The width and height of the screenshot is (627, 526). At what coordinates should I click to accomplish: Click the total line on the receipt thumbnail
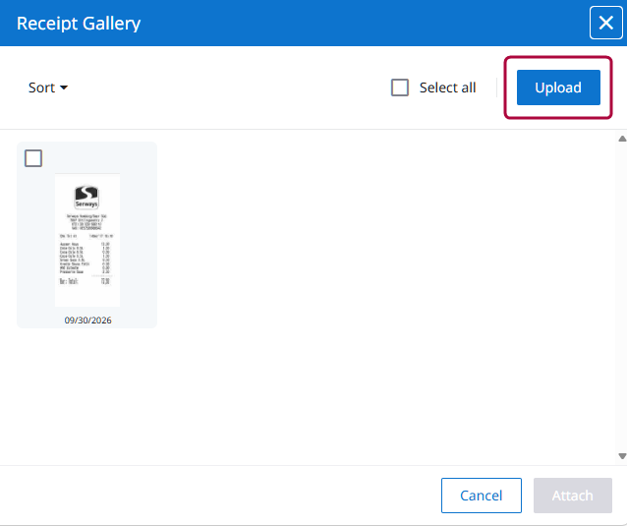85,281
